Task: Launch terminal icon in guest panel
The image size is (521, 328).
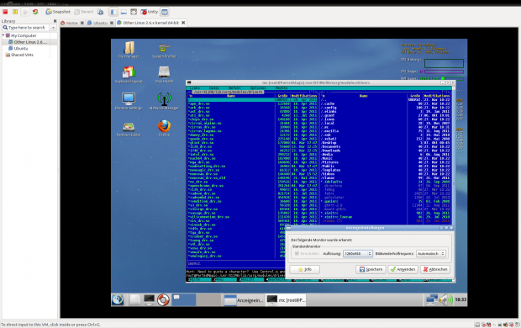Action: tap(149, 299)
